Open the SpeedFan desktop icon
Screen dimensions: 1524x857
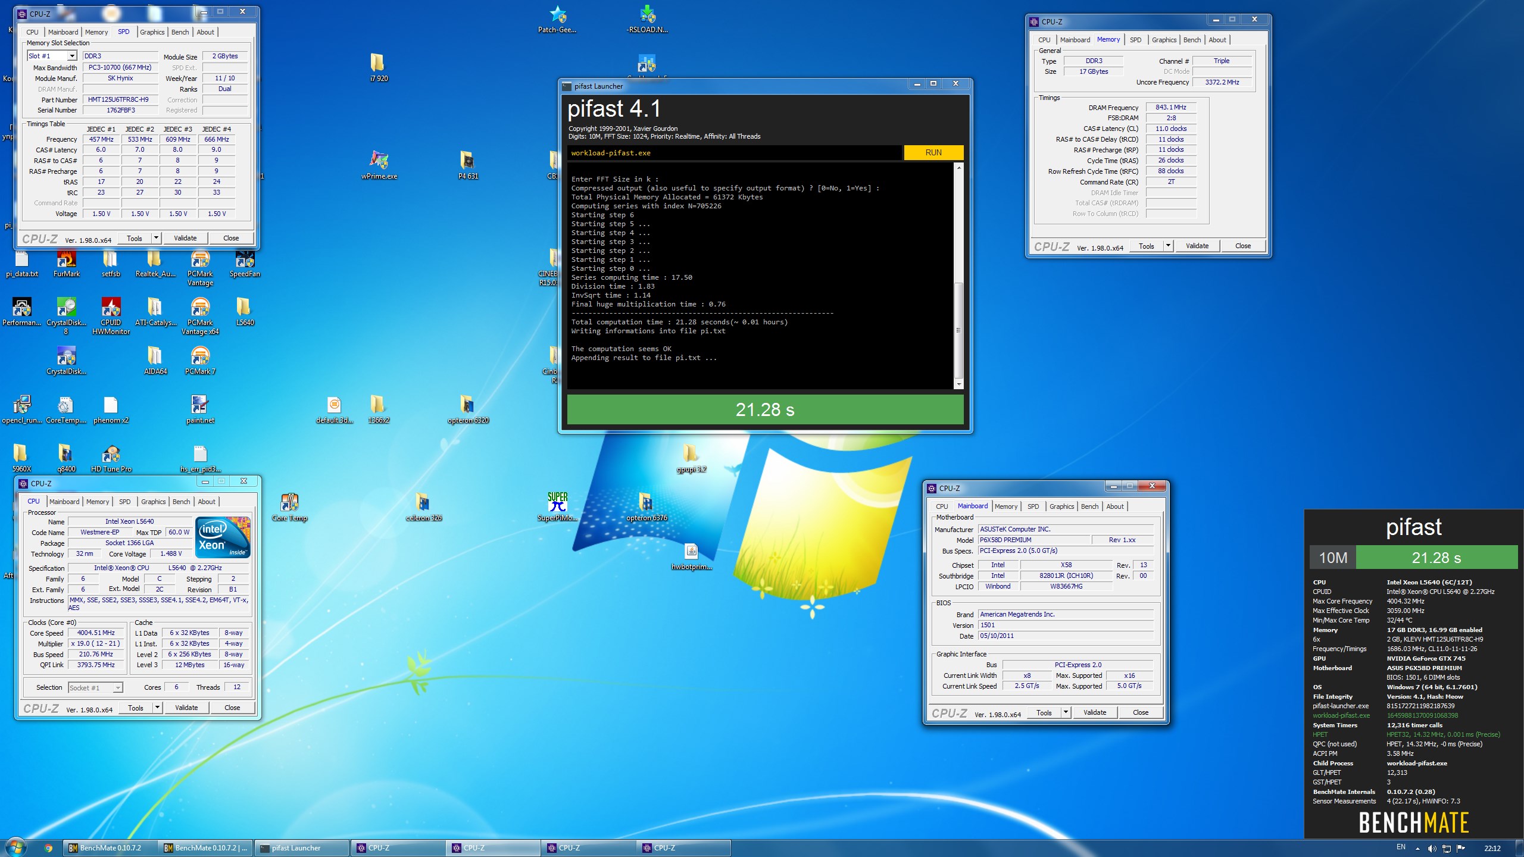[245, 264]
